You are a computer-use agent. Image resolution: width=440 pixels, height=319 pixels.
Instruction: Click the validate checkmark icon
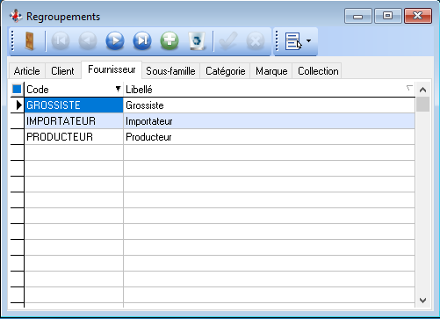228,40
